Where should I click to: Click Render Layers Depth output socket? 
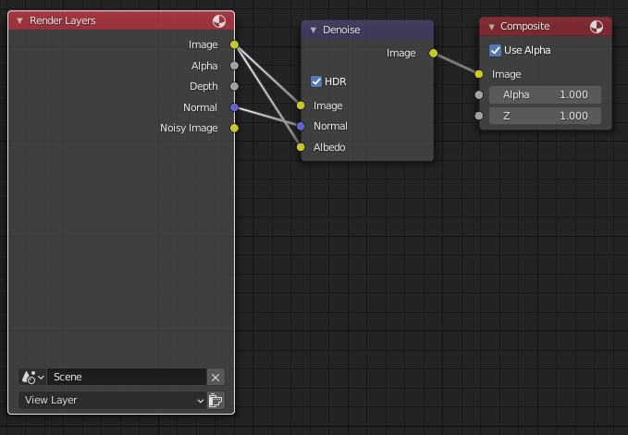point(234,86)
